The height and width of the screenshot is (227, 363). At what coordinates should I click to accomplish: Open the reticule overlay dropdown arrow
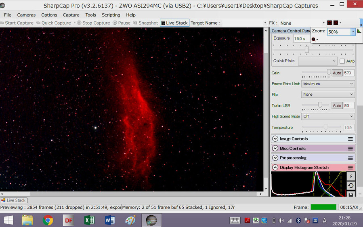(x=340, y=23)
